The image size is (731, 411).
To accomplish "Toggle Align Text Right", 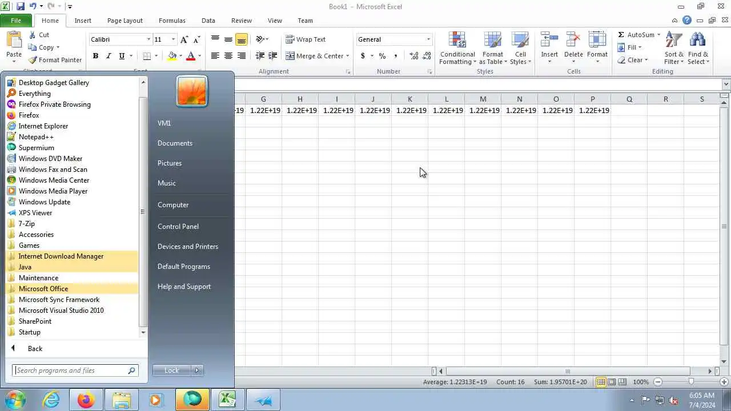I will (x=242, y=56).
